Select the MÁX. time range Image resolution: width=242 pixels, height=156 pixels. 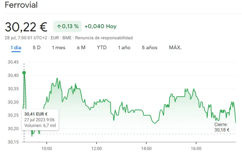(x=175, y=48)
